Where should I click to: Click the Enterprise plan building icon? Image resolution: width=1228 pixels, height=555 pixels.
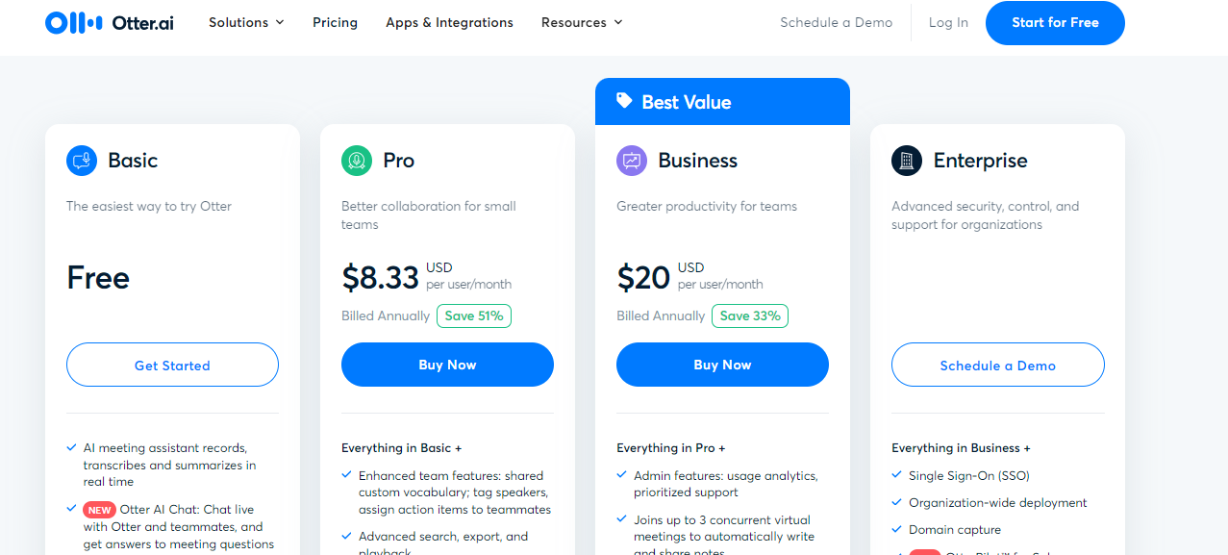click(907, 161)
